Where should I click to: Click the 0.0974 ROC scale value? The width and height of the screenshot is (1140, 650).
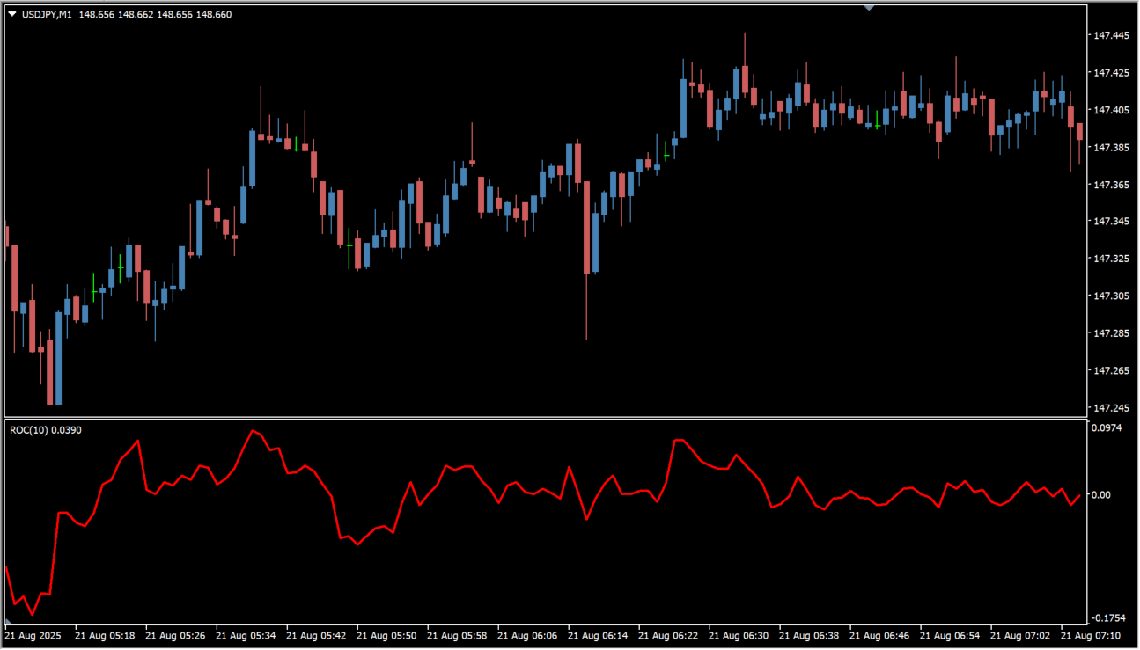point(1107,428)
